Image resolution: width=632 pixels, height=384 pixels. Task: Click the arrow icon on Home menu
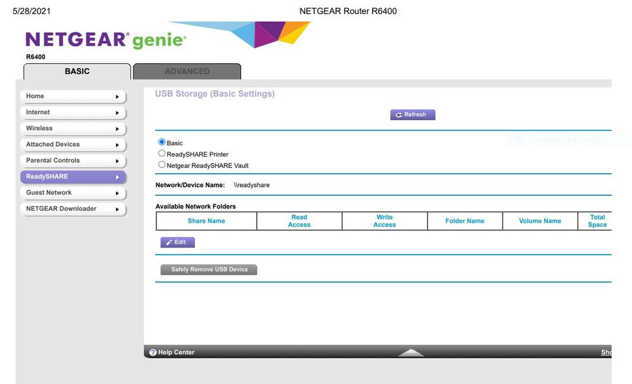pos(117,97)
